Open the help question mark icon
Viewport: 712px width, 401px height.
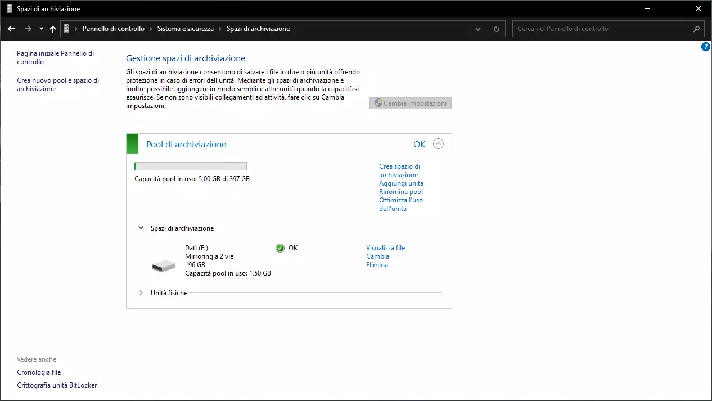pyautogui.click(x=706, y=47)
